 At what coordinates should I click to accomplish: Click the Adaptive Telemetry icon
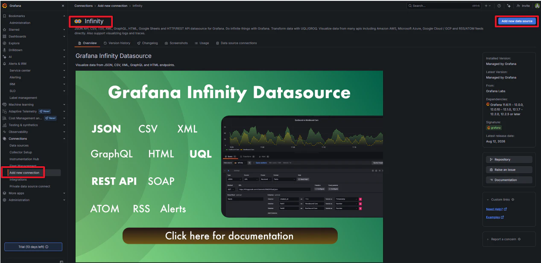5,111
